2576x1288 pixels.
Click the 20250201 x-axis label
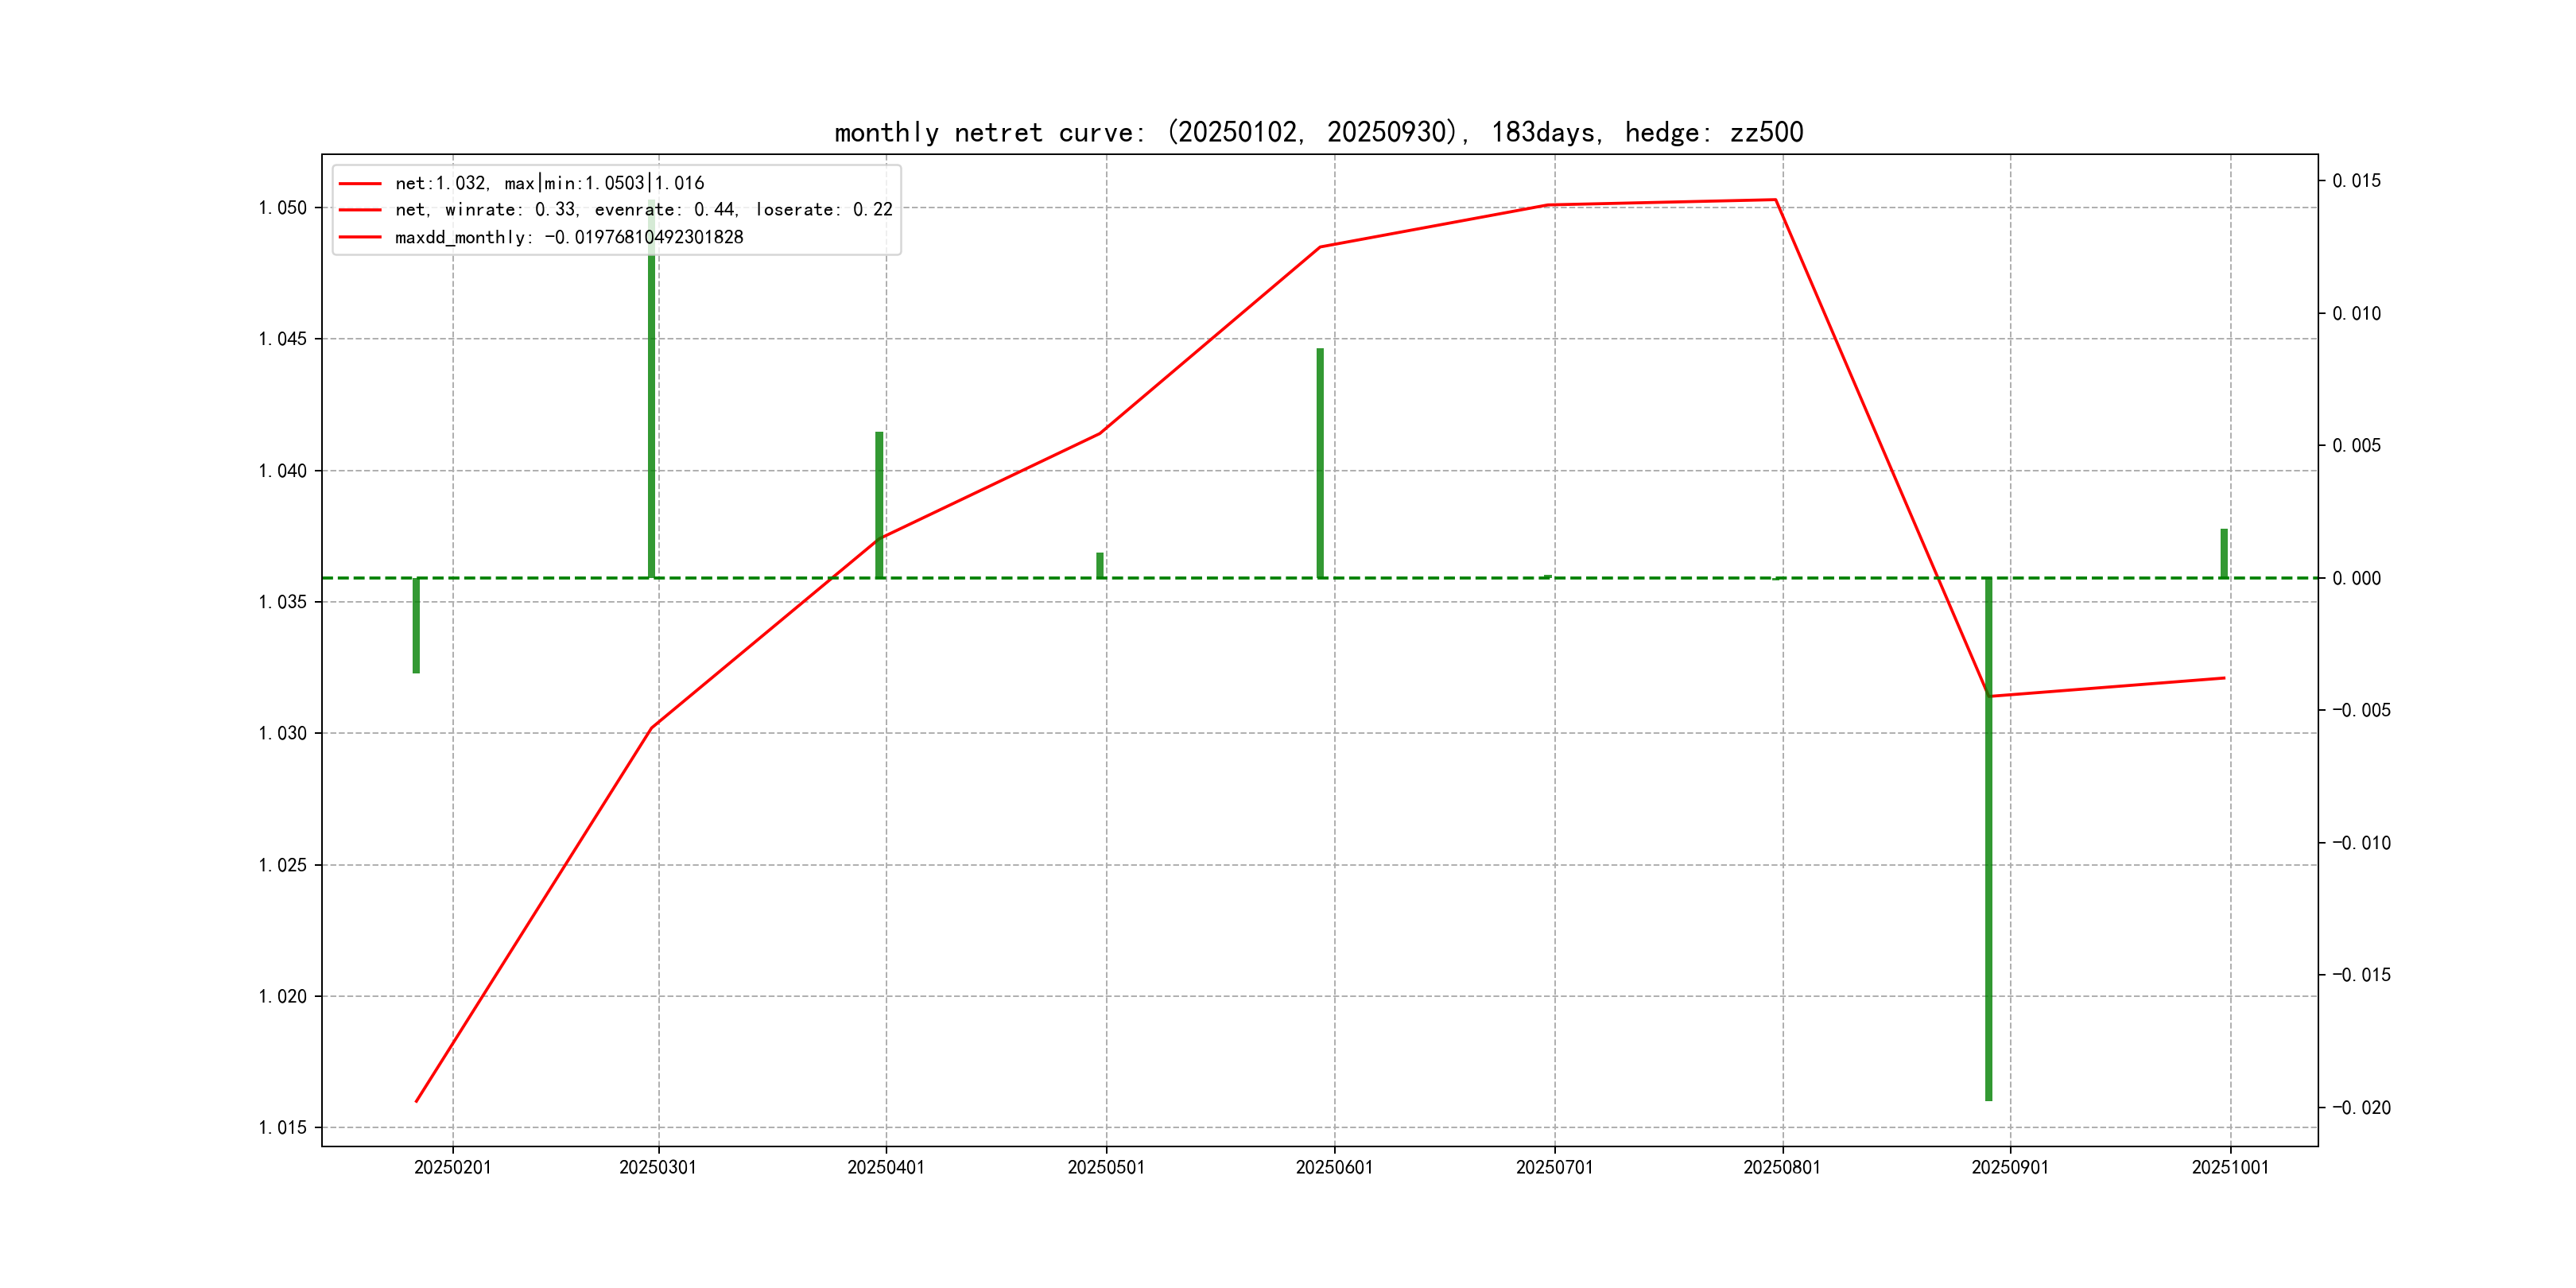click(x=452, y=1167)
